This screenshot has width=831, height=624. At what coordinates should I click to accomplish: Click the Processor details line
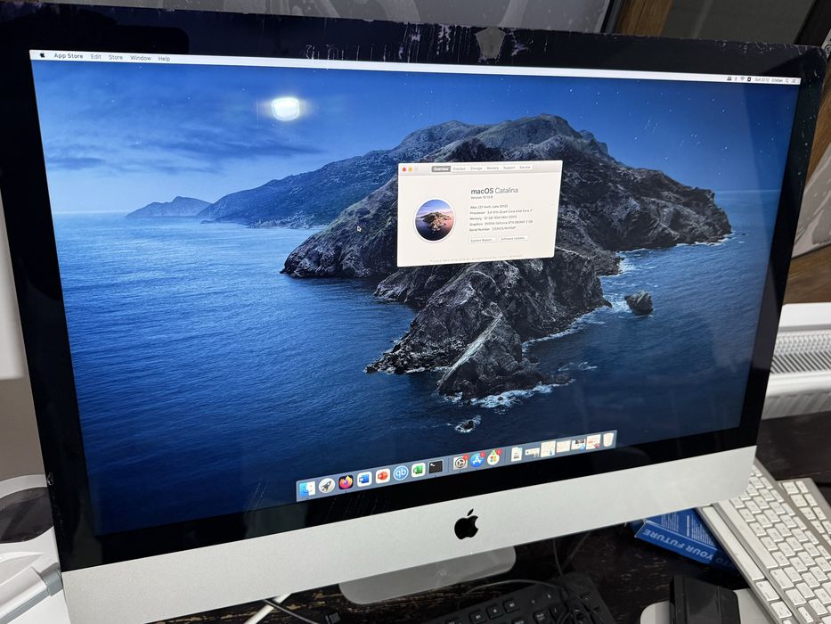coord(501,212)
